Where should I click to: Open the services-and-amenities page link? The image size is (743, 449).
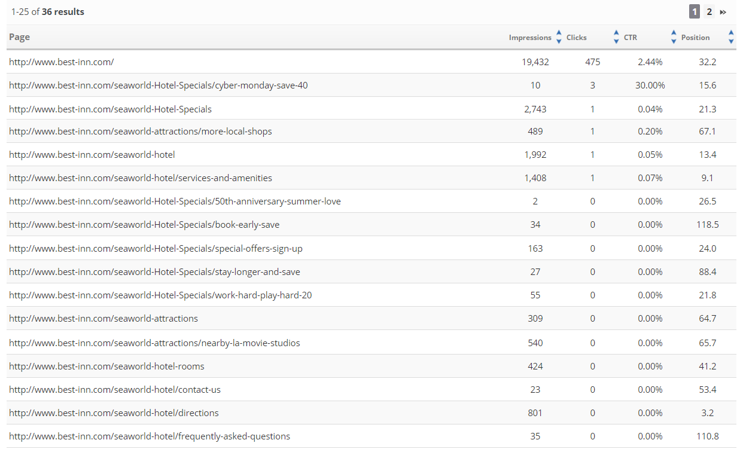click(x=141, y=178)
